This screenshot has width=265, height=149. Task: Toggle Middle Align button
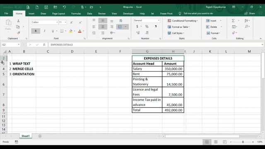103,20
